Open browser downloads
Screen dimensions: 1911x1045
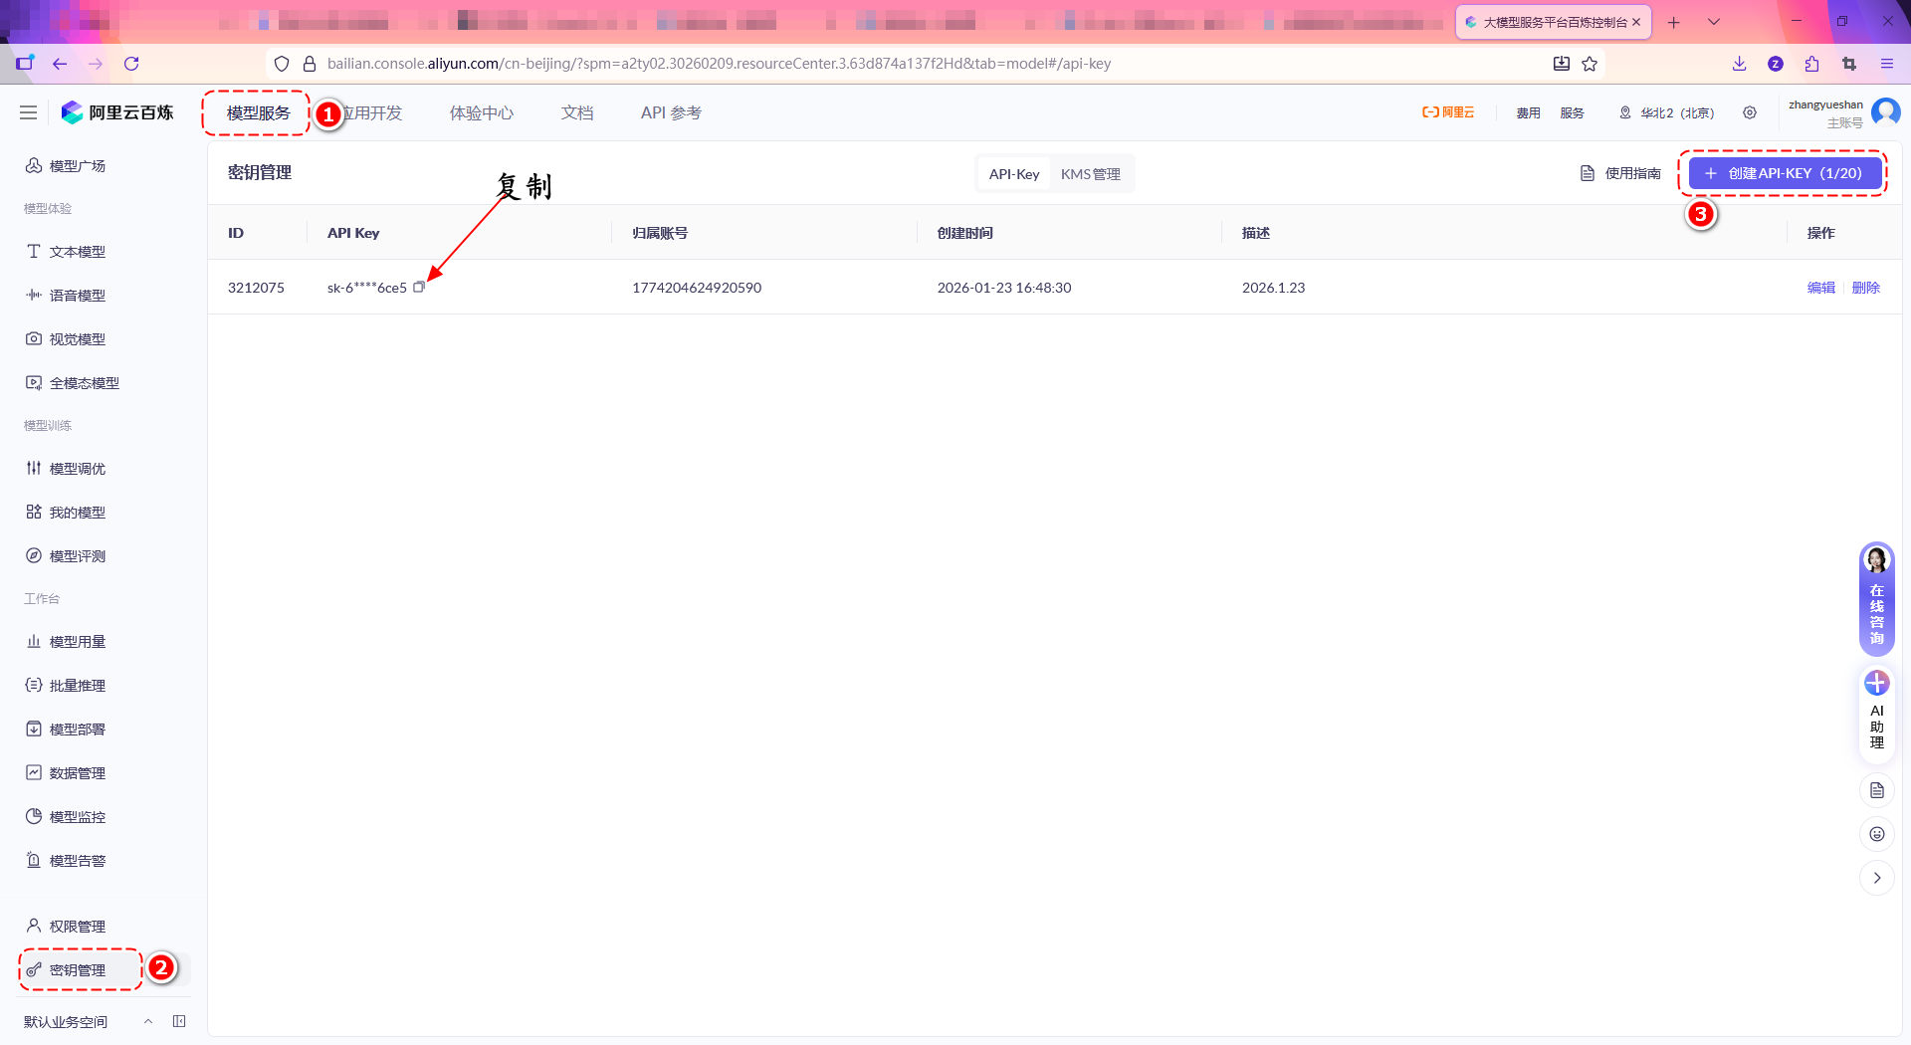coord(1739,64)
